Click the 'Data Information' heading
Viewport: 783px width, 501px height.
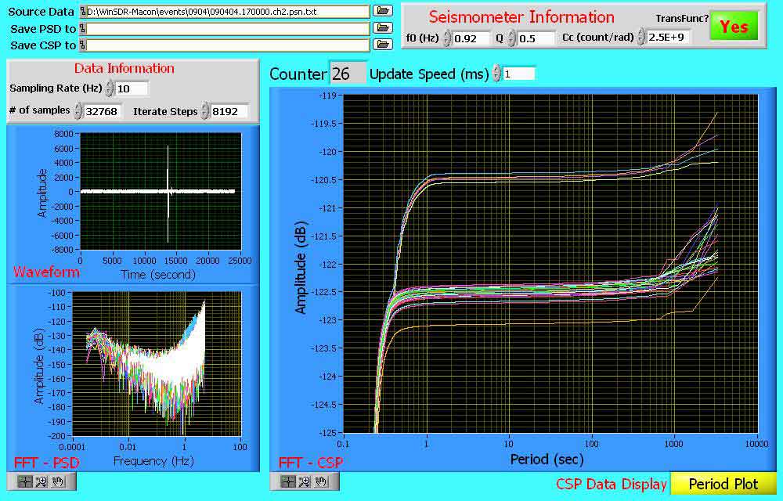click(x=124, y=68)
